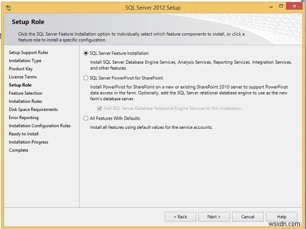Open Setup Support Rules step
This screenshot has width=306, height=229.
(29, 52)
